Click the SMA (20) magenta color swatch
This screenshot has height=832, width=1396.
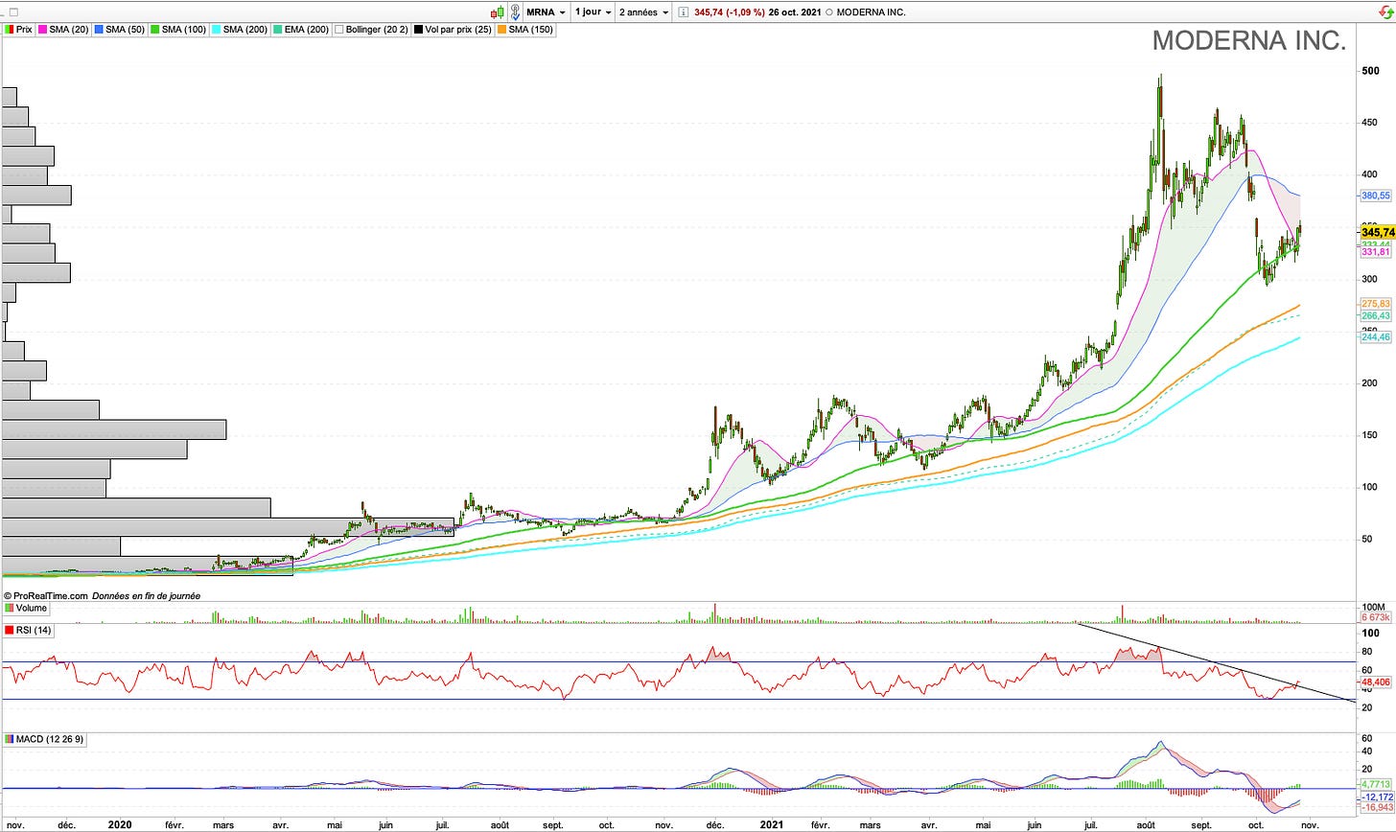(x=42, y=30)
